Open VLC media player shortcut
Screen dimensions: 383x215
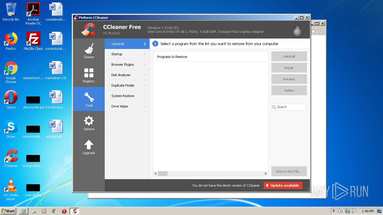click(x=11, y=189)
